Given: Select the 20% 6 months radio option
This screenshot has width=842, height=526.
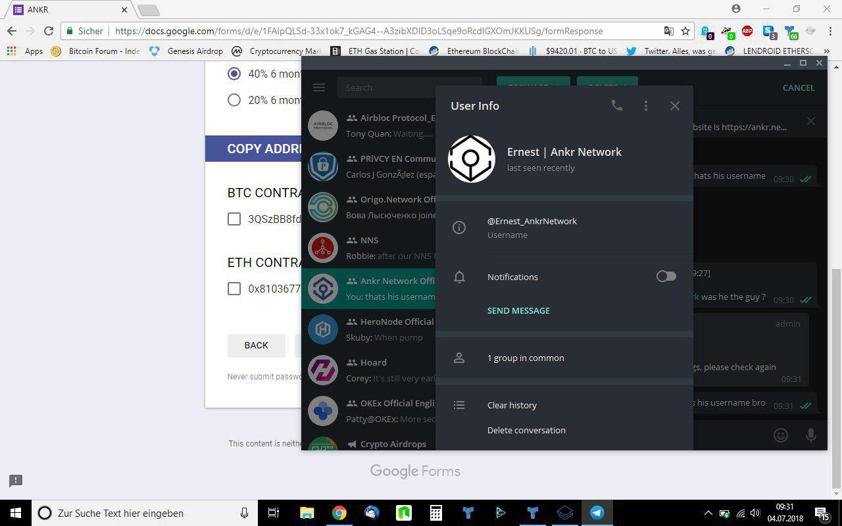Looking at the screenshot, I should [x=234, y=100].
